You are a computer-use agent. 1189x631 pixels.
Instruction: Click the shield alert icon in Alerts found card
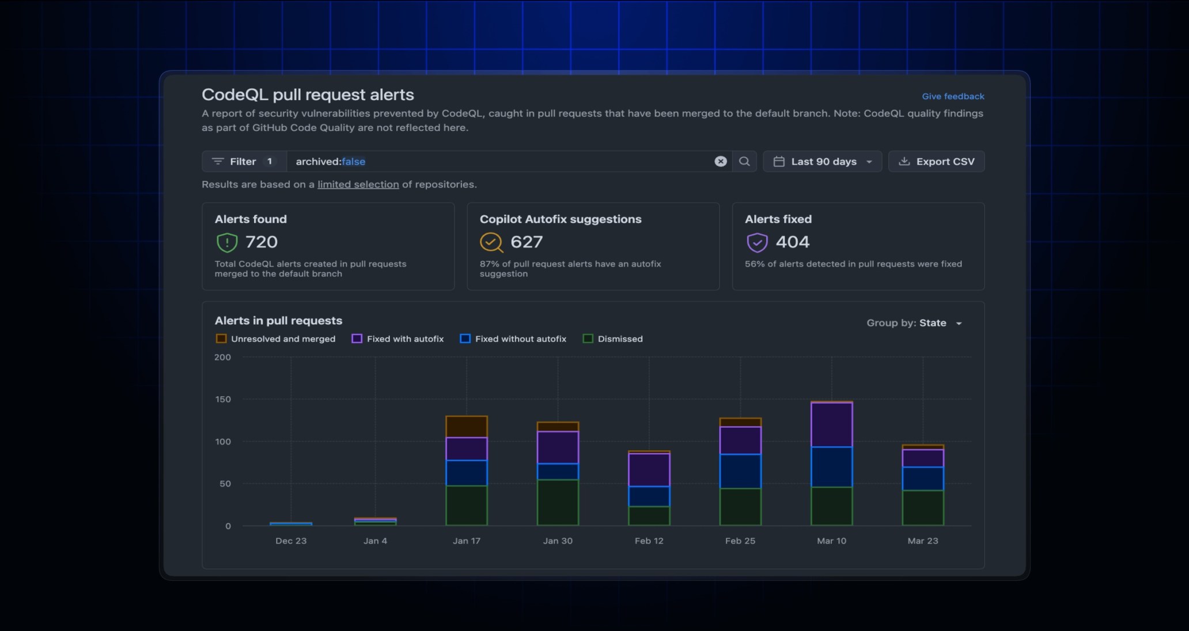(x=226, y=242)
